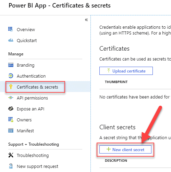Image resolution: width=171 pixels, height=172 pixels.
Task: Click the Branding www icon
Action: pos(11,65)
